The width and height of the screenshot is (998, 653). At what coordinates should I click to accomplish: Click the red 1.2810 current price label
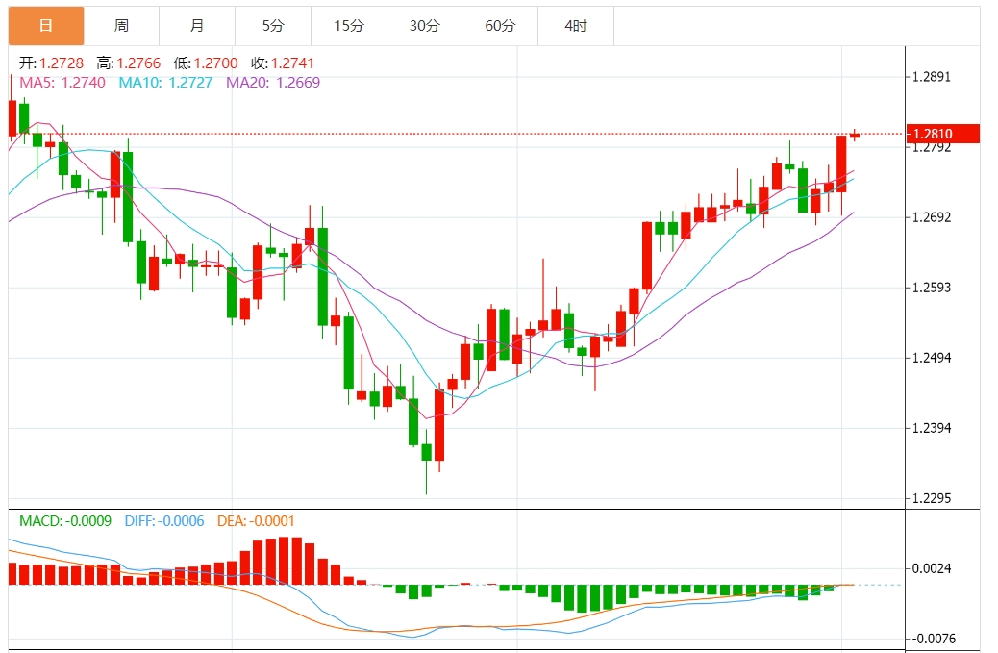pos(942,134)
